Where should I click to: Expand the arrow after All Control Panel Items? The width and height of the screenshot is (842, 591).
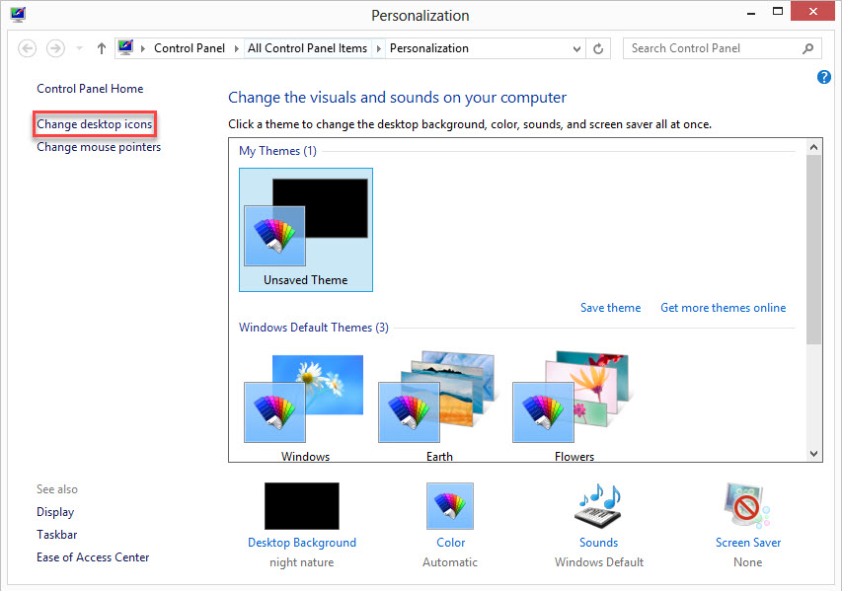click(x=379, y=48)
